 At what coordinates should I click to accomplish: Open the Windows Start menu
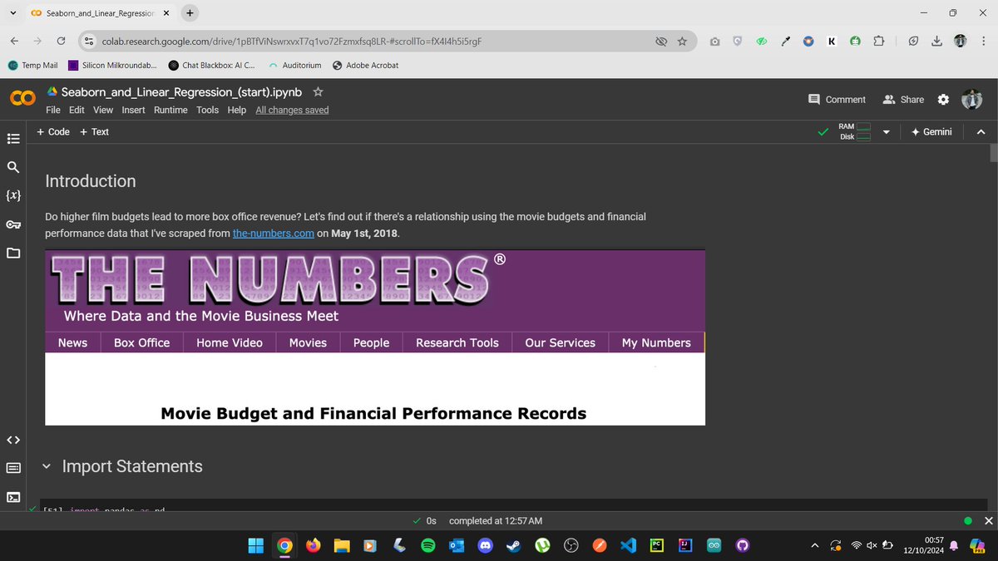click(x=255, y=545)
